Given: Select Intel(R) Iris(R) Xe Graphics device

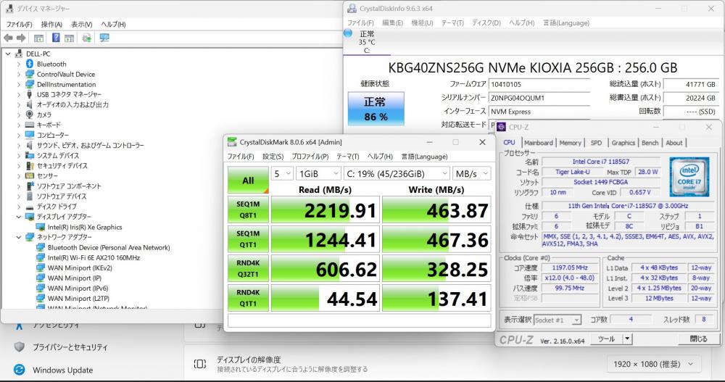Looking at the screenshot, I should (x=85, y=227).
